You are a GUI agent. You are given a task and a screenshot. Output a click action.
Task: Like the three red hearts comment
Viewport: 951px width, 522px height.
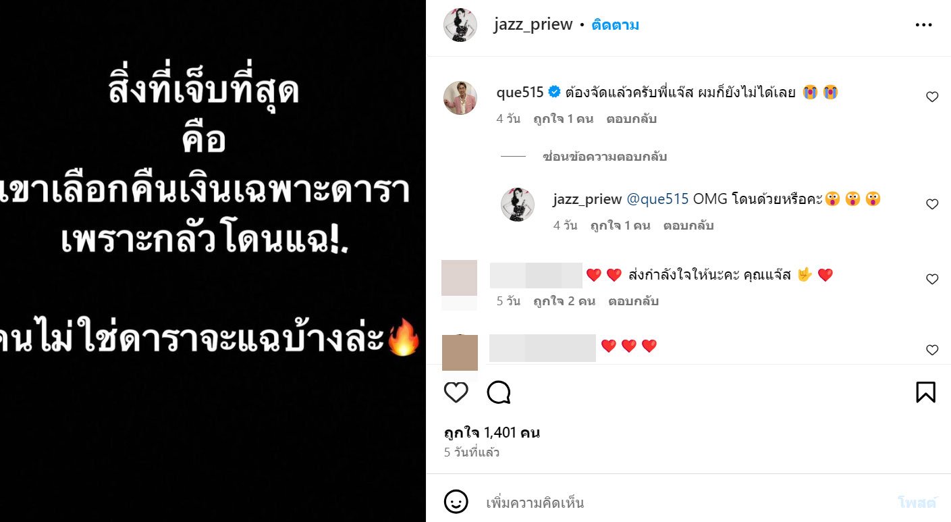click(x=932, y=350)
